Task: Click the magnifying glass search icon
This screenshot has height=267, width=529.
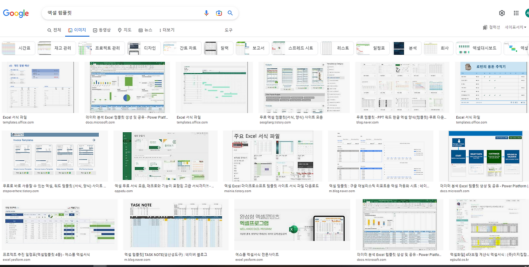Action: click(x=230, y=13)
